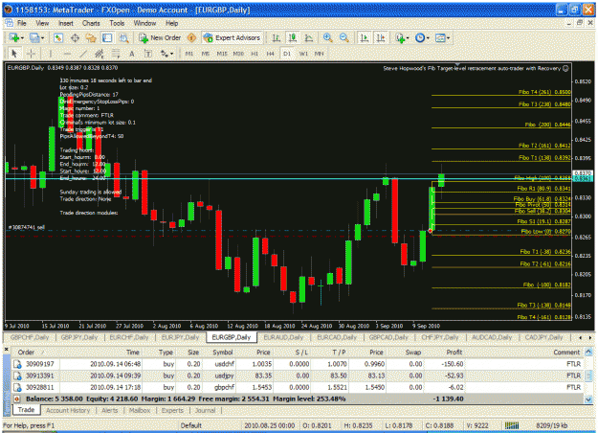
Task: Switch chart to H1 timeframe
Action: (255, 54)
